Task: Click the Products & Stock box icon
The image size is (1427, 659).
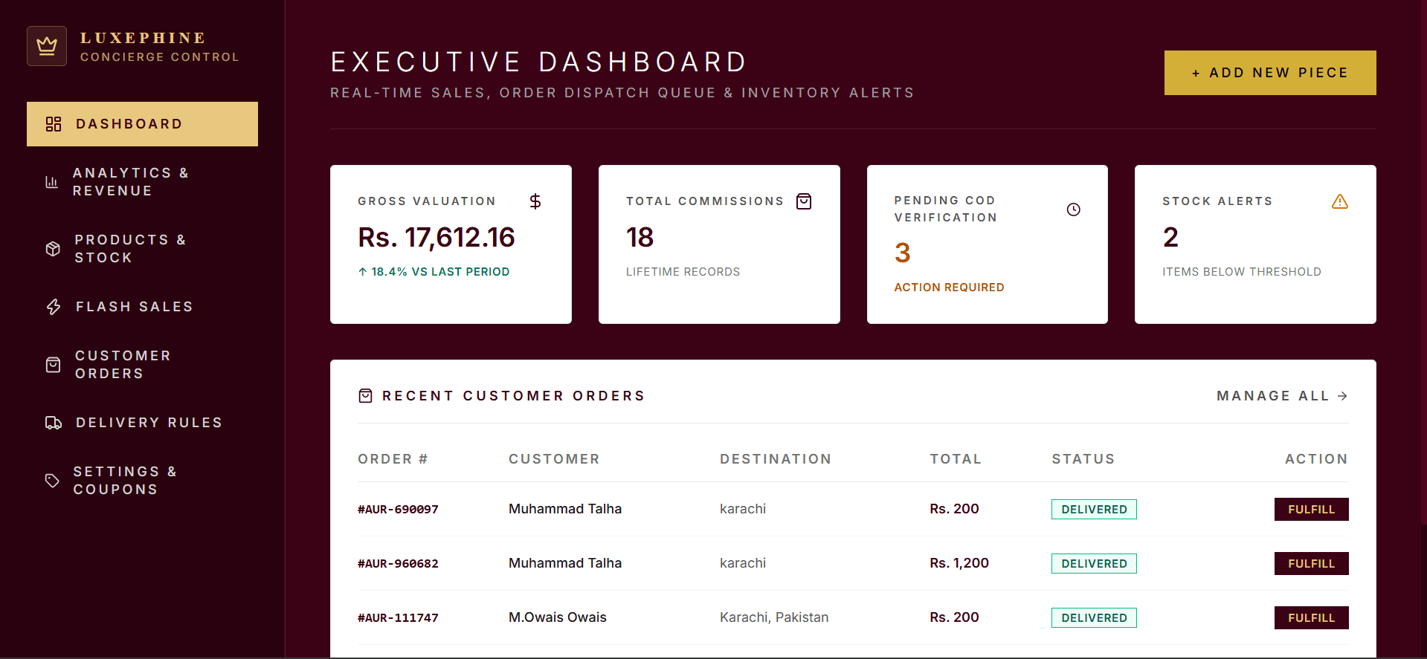Action: [53, 249]
